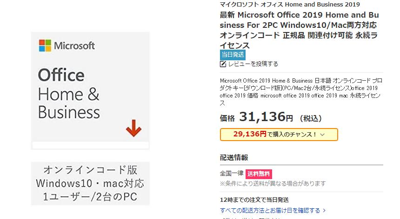Click the 全国一律 shipping label
The height and width of the screenshot is (219, 400).
point(231,174)
